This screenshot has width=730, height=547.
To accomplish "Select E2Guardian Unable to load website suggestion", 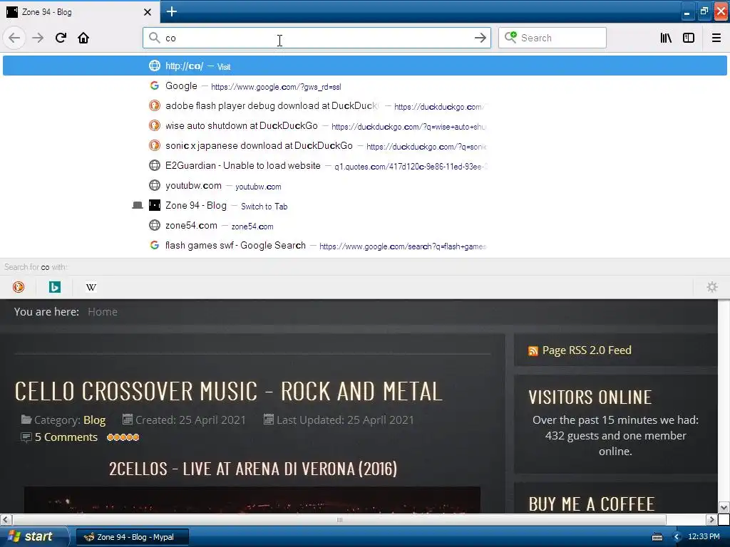I will click(x=365, y=166).
